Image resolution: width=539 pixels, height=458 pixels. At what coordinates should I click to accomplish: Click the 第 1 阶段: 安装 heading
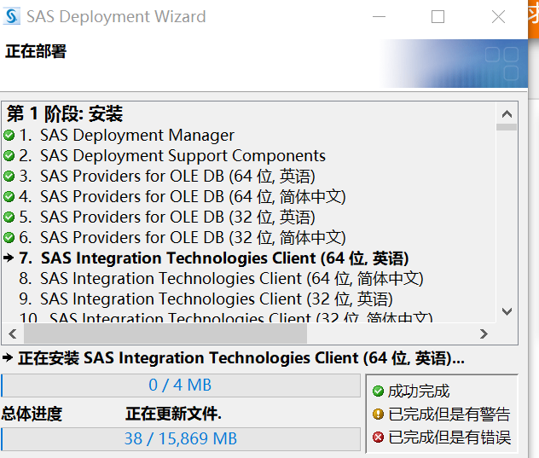[65, 114]
